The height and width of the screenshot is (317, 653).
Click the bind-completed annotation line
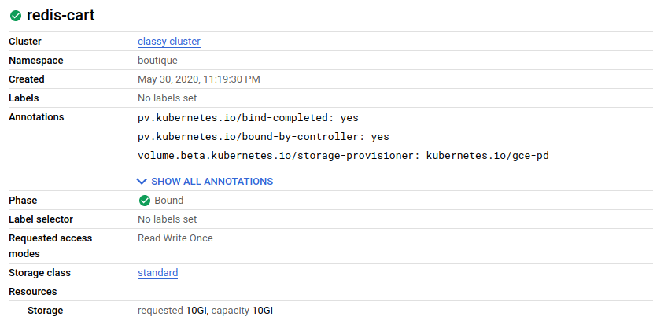tap(248, 118)
